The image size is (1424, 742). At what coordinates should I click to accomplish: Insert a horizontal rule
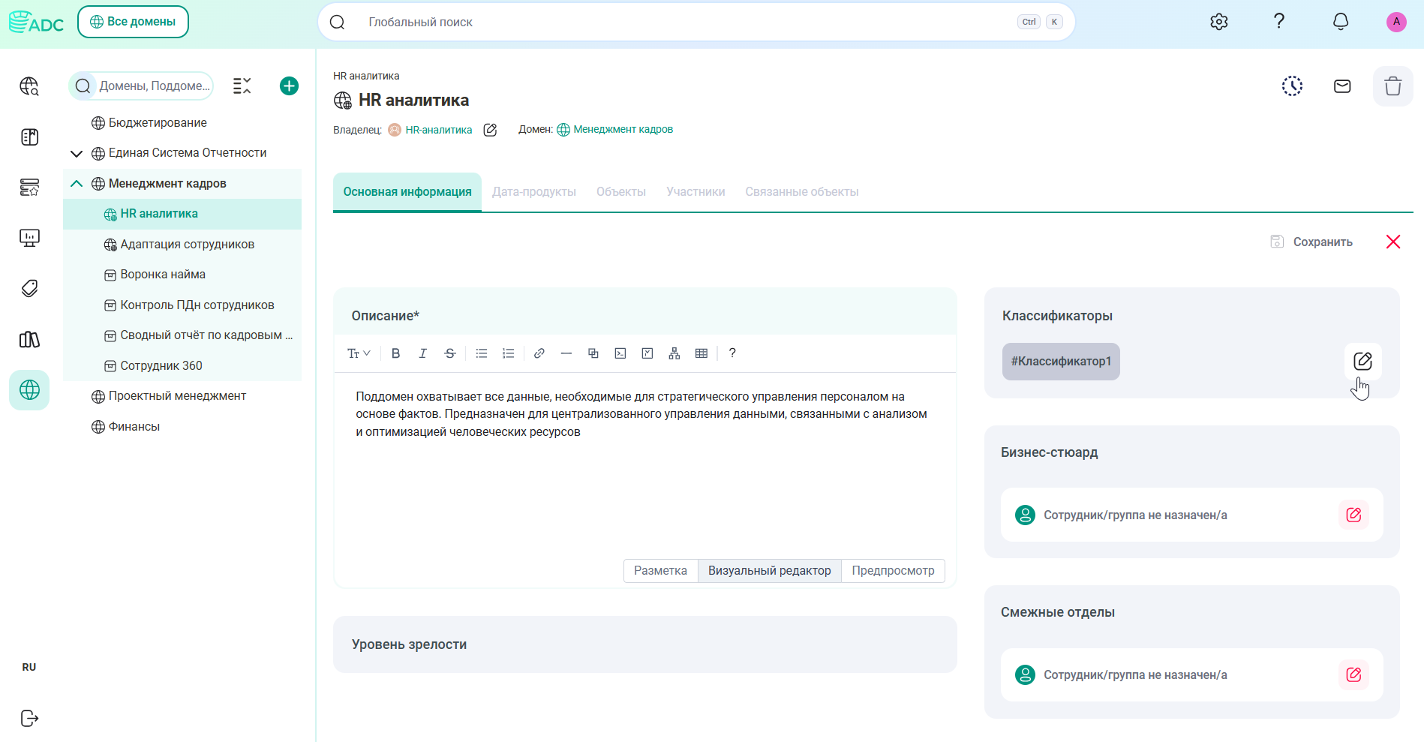(566, 353)
